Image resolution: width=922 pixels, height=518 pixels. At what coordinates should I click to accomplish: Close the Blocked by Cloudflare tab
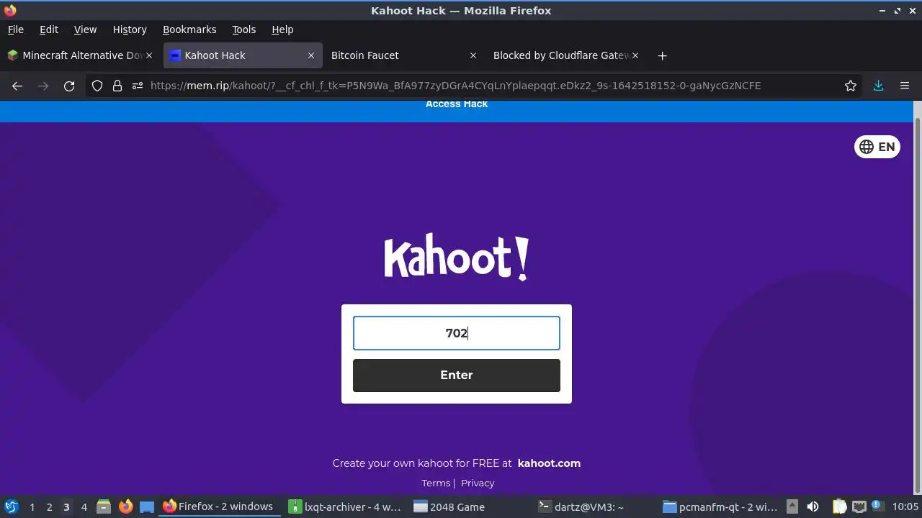click(635, 55)
